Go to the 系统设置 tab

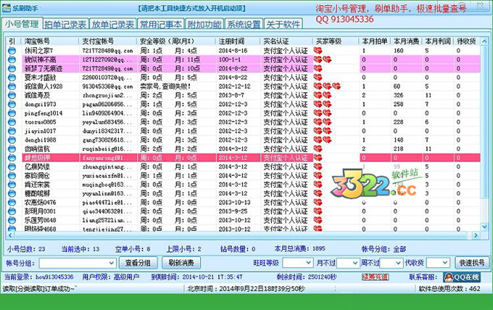[x=244, y=25]
